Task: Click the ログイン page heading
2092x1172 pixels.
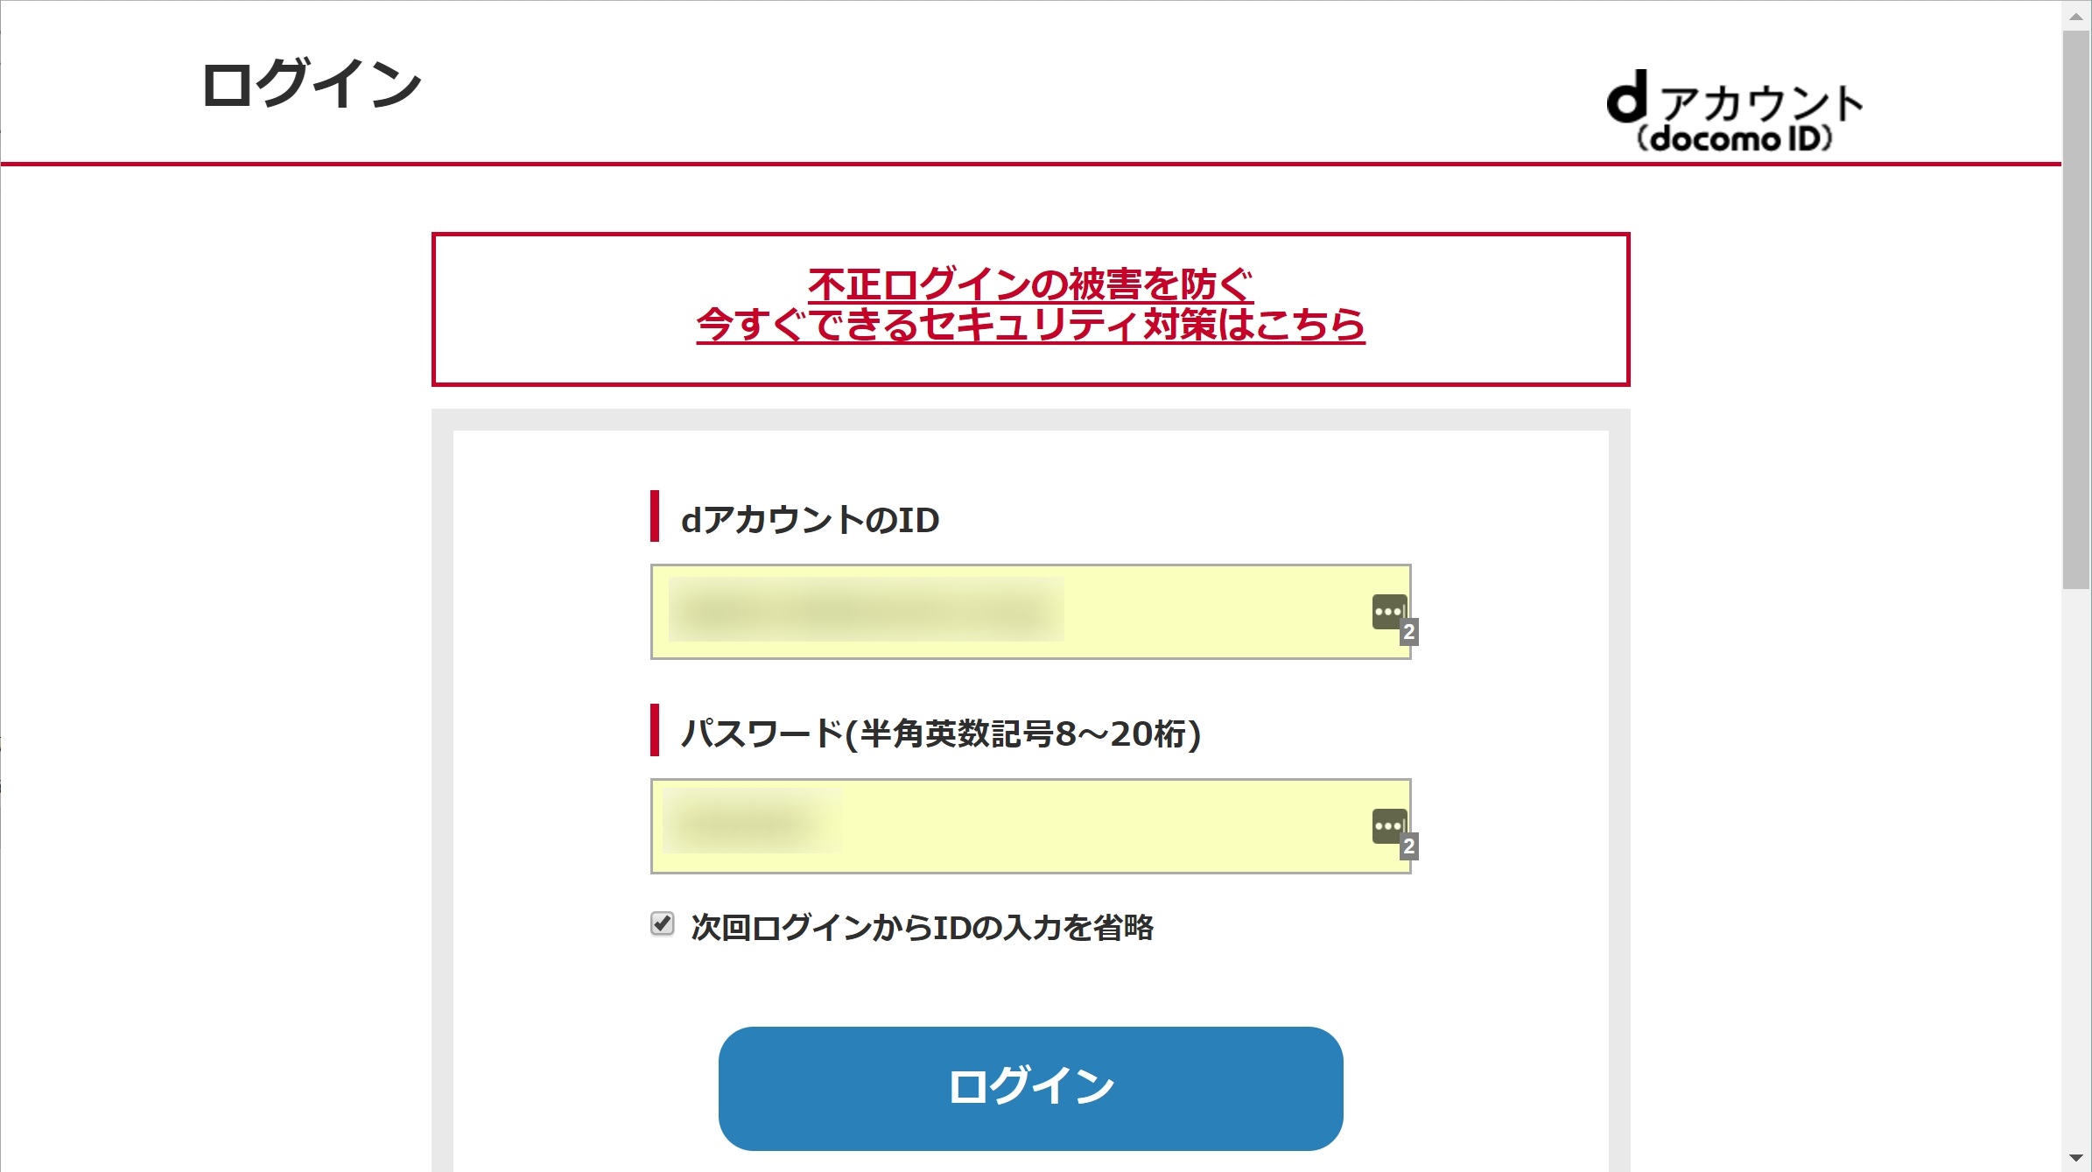Action: tap(312, 85)
